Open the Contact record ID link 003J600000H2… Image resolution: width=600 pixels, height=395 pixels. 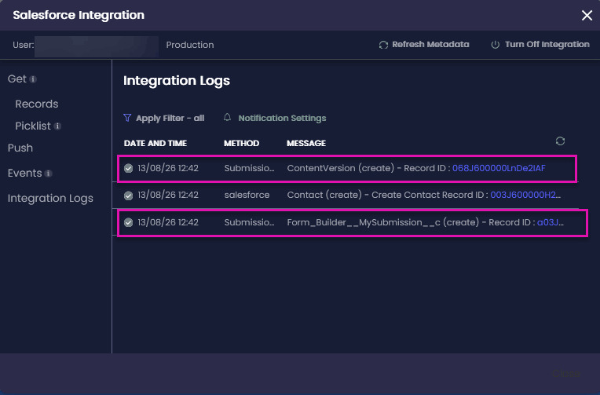[x=525, y=195]
